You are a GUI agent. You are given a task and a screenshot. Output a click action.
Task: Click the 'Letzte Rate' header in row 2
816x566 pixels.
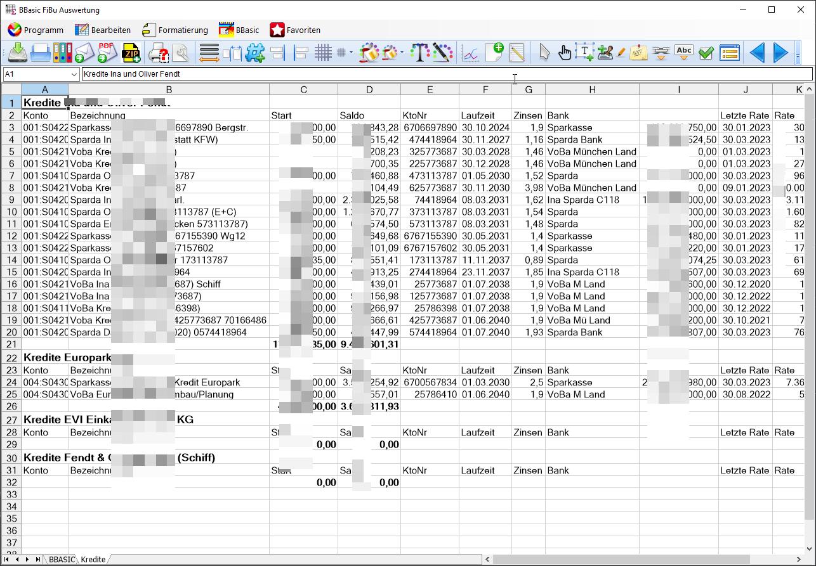(745, 115)
